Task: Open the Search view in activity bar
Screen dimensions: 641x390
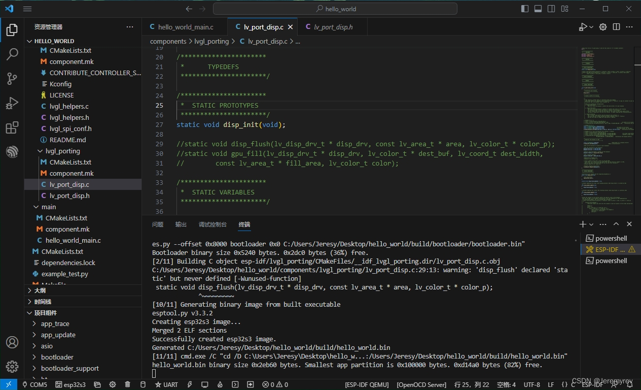Action: [12, 54]
